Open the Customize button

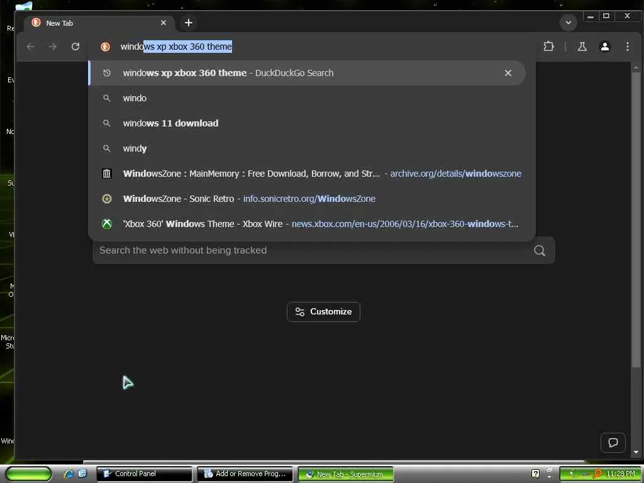point(324,312)
